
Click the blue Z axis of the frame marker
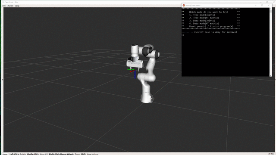(x=135, y=74)
